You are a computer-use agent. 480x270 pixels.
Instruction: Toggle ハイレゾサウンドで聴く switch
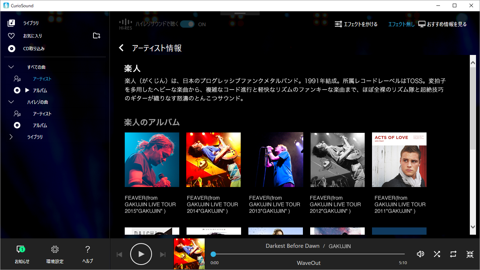(188, 24)
